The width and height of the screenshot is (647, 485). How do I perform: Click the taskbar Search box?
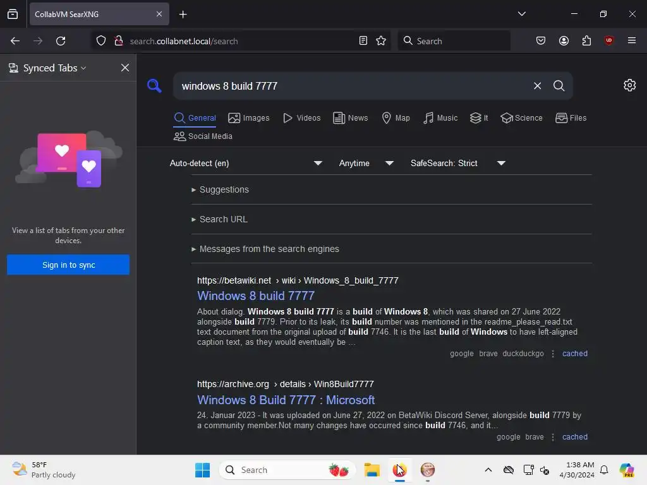pos(287,470)
